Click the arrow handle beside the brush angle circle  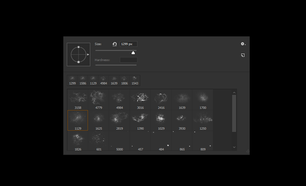pyautogui.click(x=88, y=54)
